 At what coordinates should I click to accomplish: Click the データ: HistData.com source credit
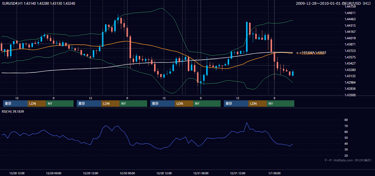click(348, 160)
